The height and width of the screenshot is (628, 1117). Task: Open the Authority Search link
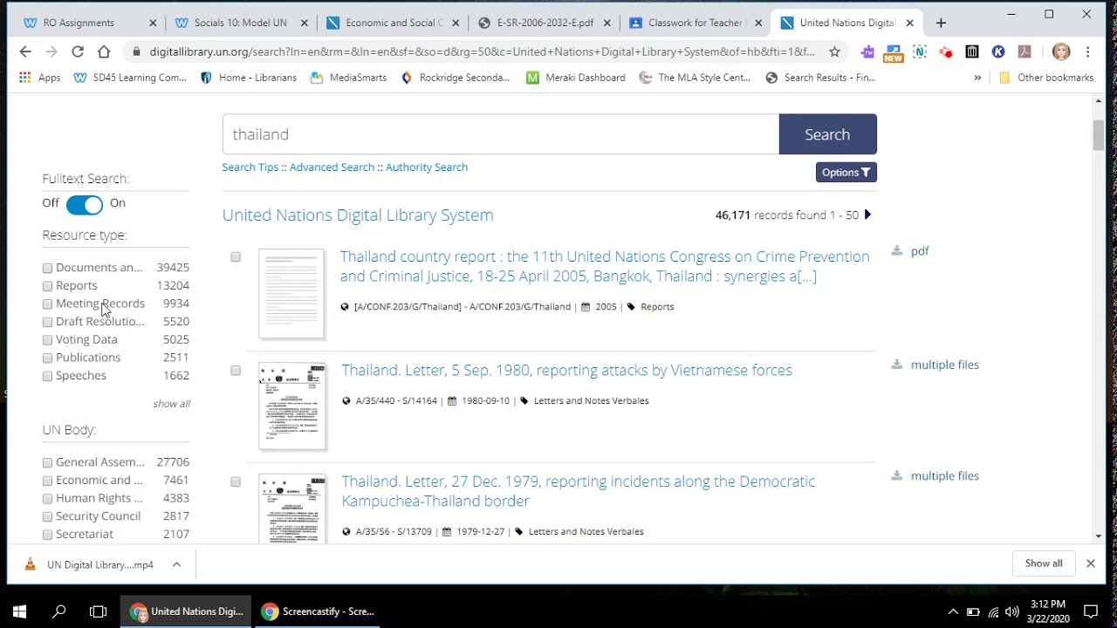[x=427, y=167]
